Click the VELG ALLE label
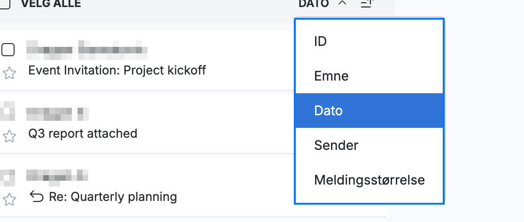Viewport: 524px width, 222px height. [x=51, y=4]
